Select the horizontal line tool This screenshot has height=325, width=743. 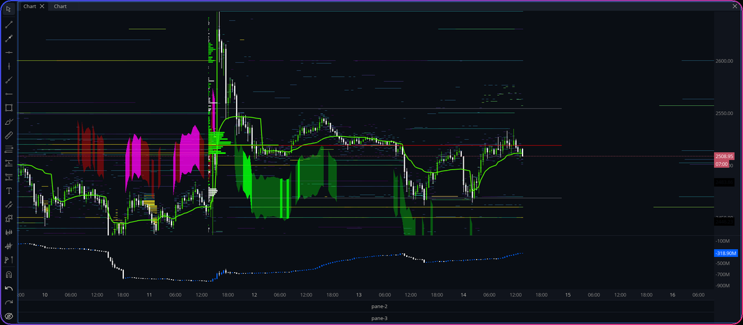[x=9, y=53]
